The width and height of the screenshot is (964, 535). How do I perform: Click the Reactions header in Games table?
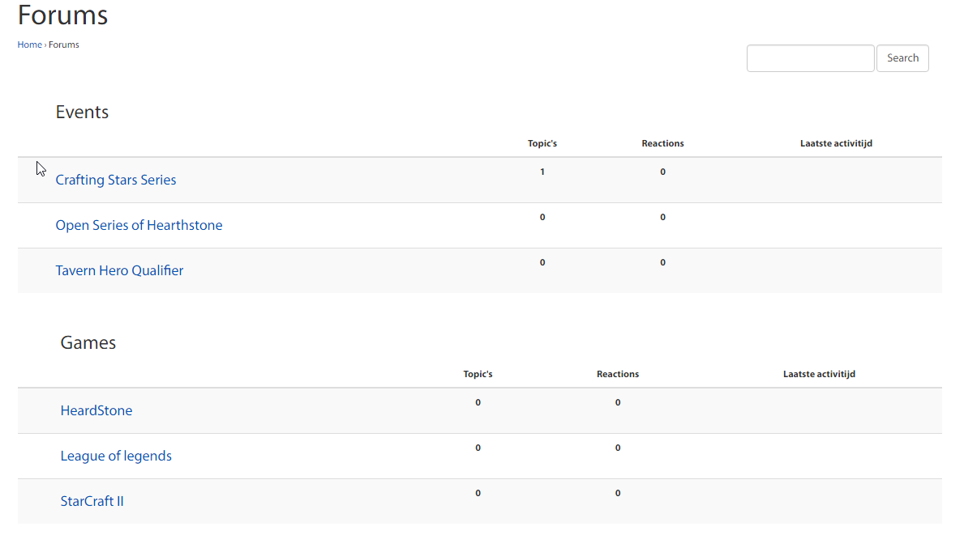618,374
